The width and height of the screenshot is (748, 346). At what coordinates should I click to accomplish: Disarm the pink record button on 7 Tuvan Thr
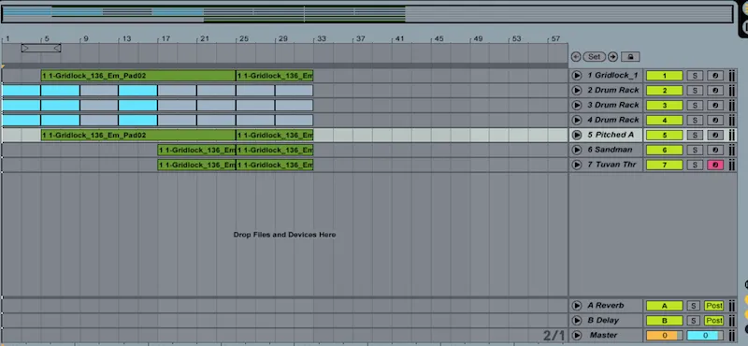pos(715,165)
